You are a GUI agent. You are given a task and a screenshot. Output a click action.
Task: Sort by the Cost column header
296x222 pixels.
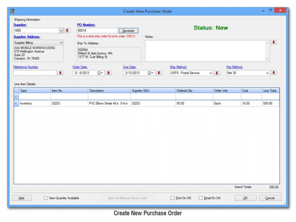pyautogui.click(x=251, y=91)
